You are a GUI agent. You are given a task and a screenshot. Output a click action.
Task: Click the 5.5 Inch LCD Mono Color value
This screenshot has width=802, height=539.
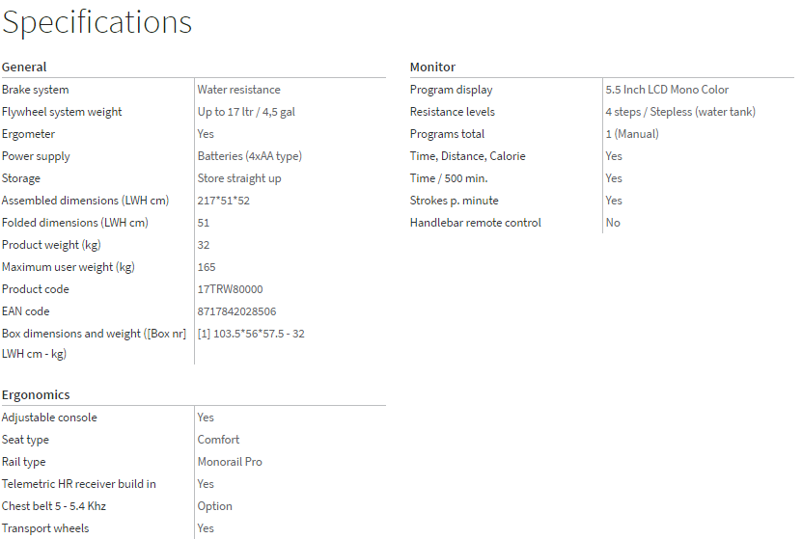click(667, 90)
